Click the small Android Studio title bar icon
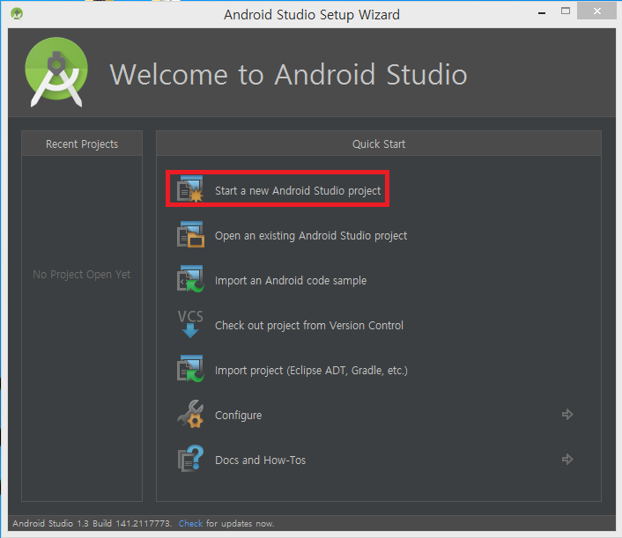This screenshot has width=622, height=538. pos(17,14)
